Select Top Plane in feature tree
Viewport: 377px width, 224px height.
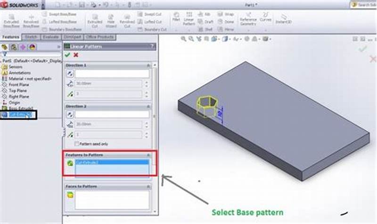(x=15, y=91)
